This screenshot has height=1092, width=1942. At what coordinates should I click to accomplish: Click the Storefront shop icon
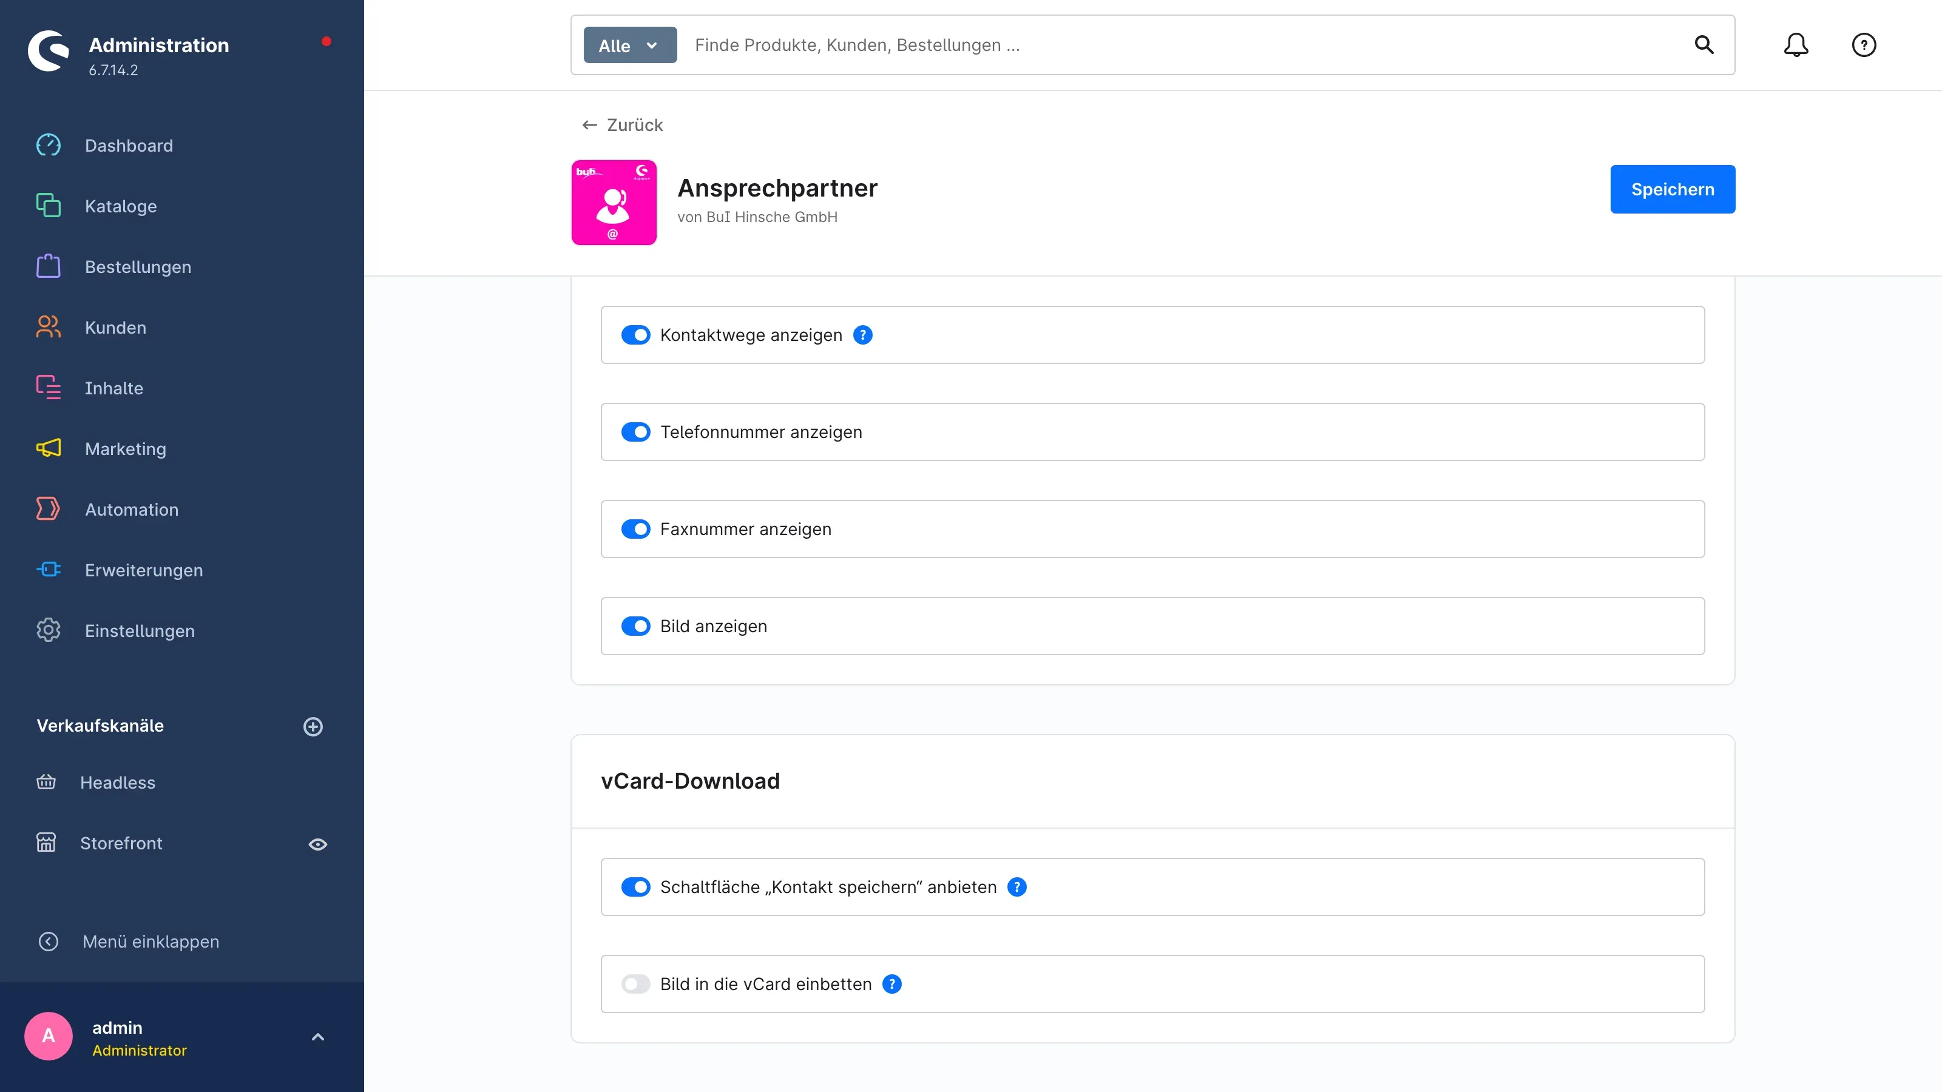pos(46,843)
